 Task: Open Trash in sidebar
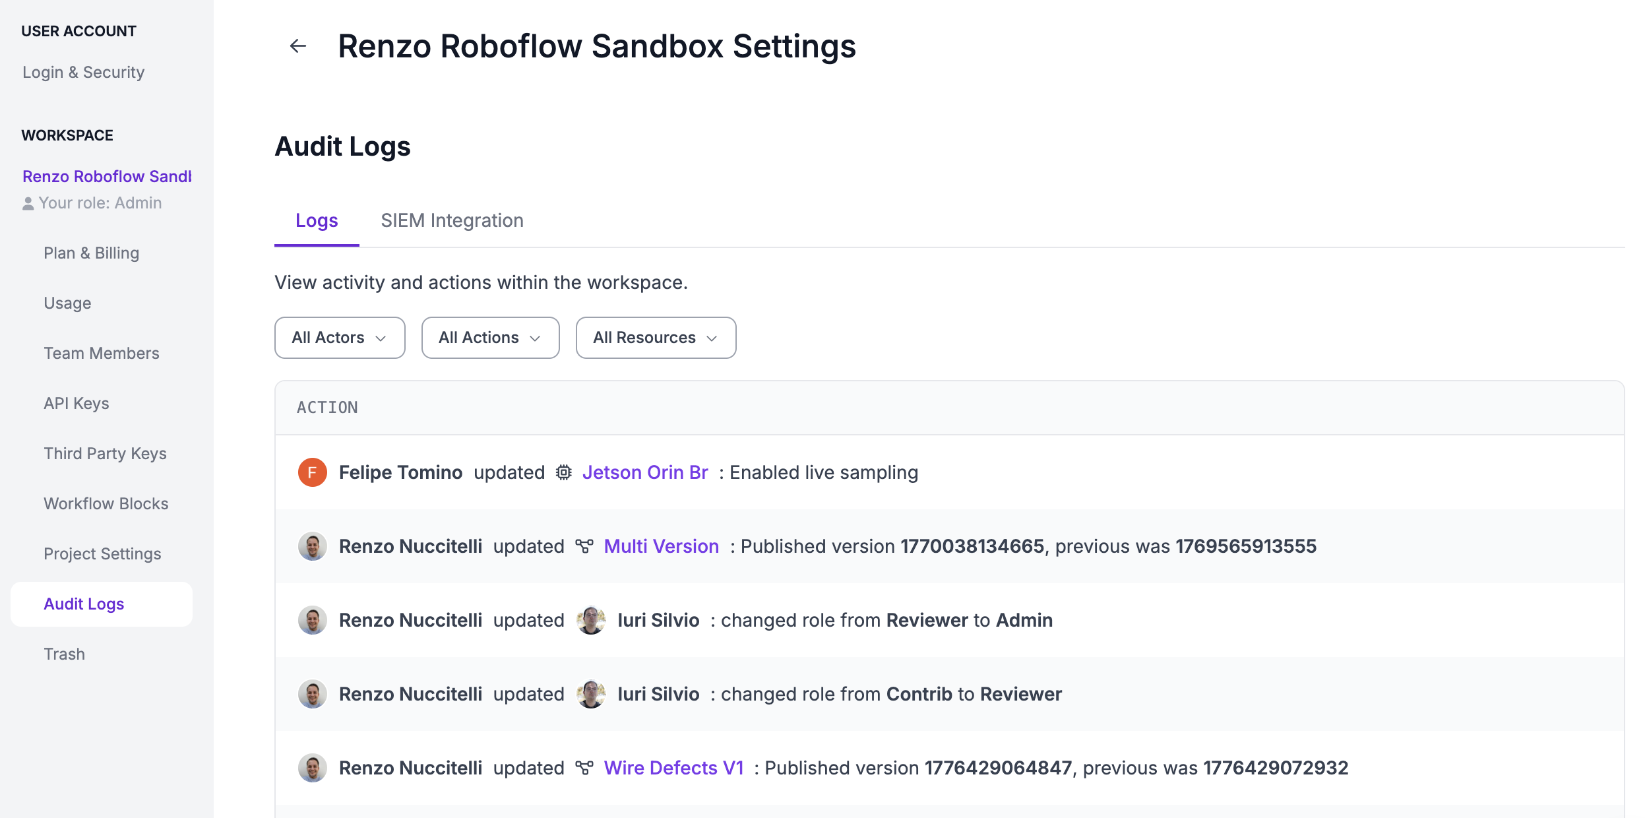[64, 654]
